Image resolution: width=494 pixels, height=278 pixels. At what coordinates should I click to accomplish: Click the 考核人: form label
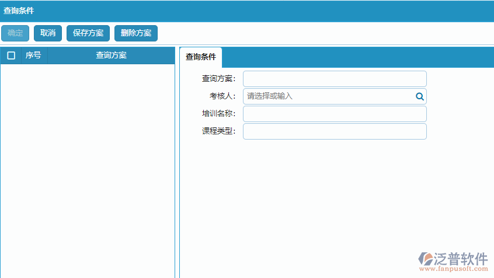(x=222, y=96)
